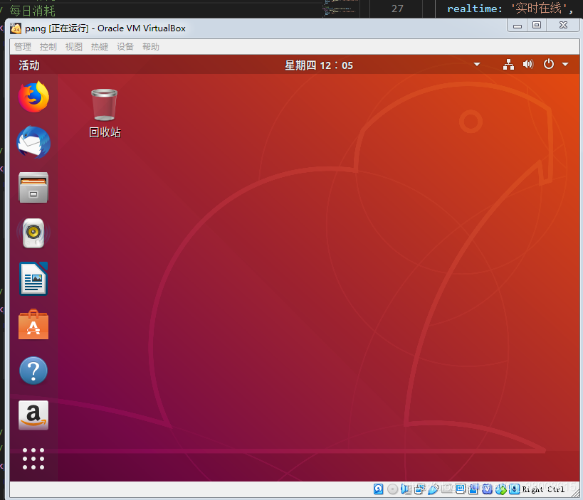The height and width of the screenshot is (500, 583).
Task: Open the 控制 menu
Action: pos(48,46)
